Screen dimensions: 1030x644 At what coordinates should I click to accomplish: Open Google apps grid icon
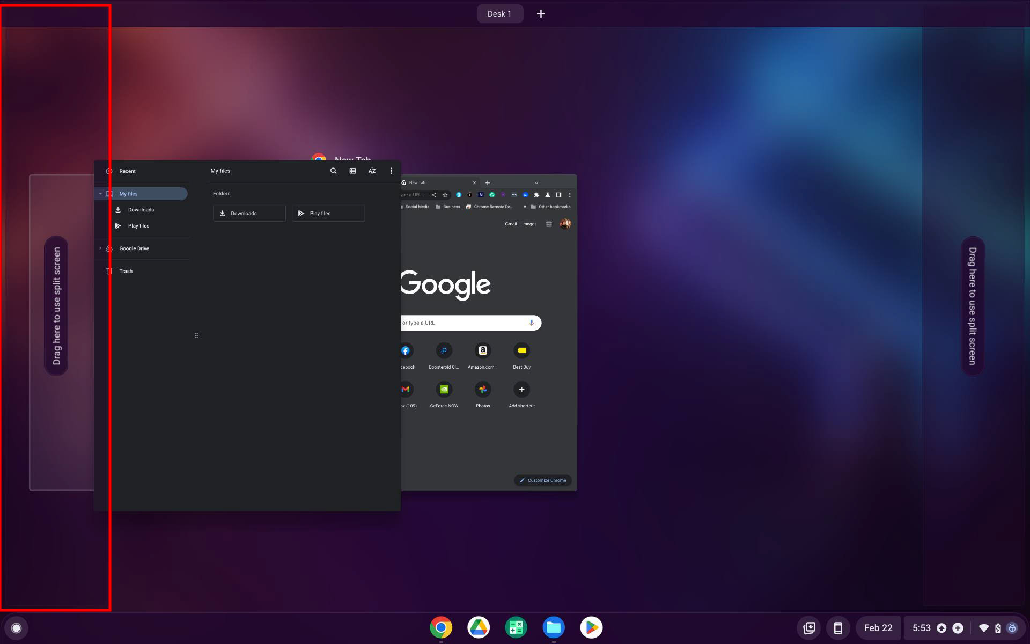[x=549, y=224]
